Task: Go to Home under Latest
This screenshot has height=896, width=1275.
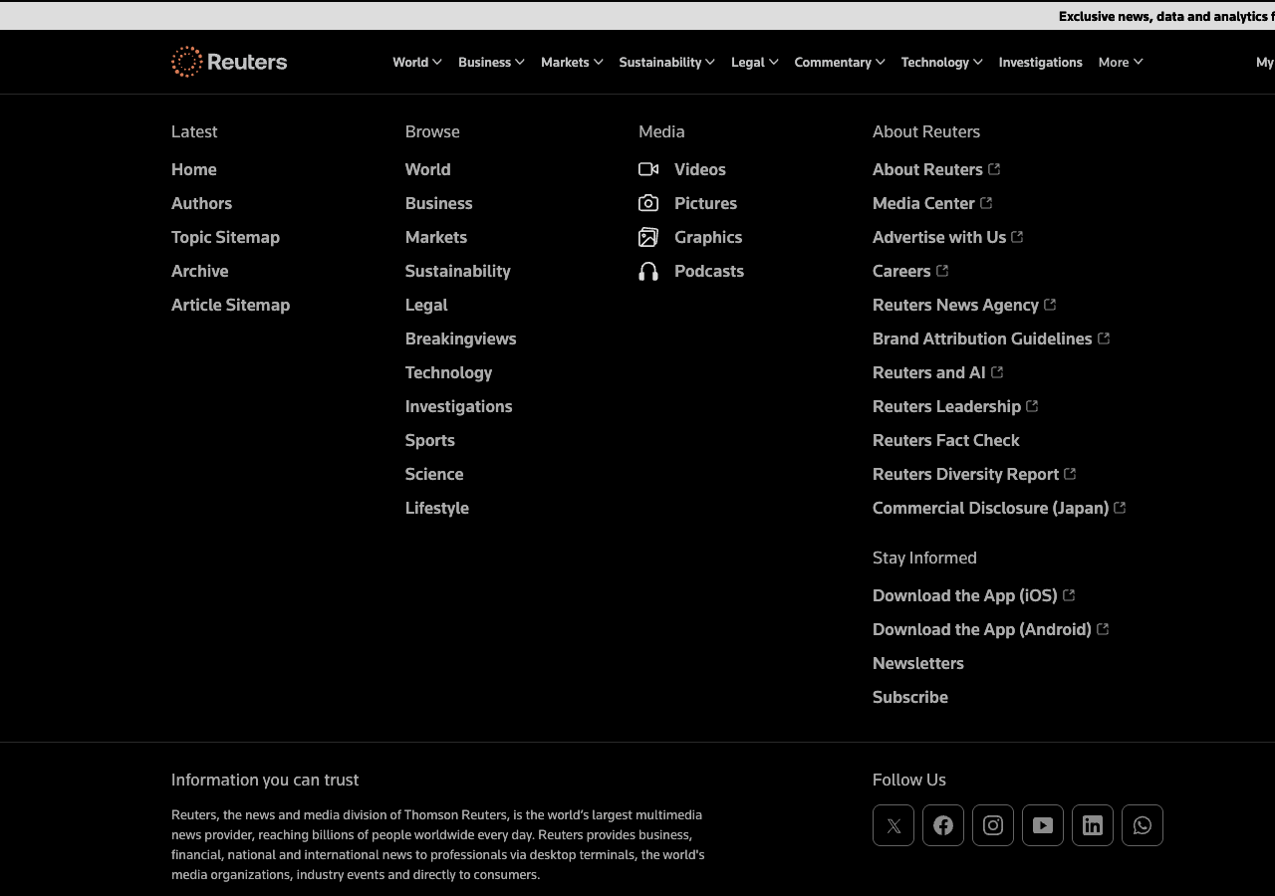Action: 194,169
